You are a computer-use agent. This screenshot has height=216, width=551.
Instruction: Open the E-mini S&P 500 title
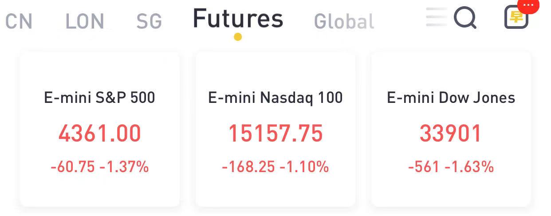click(100, 98)
